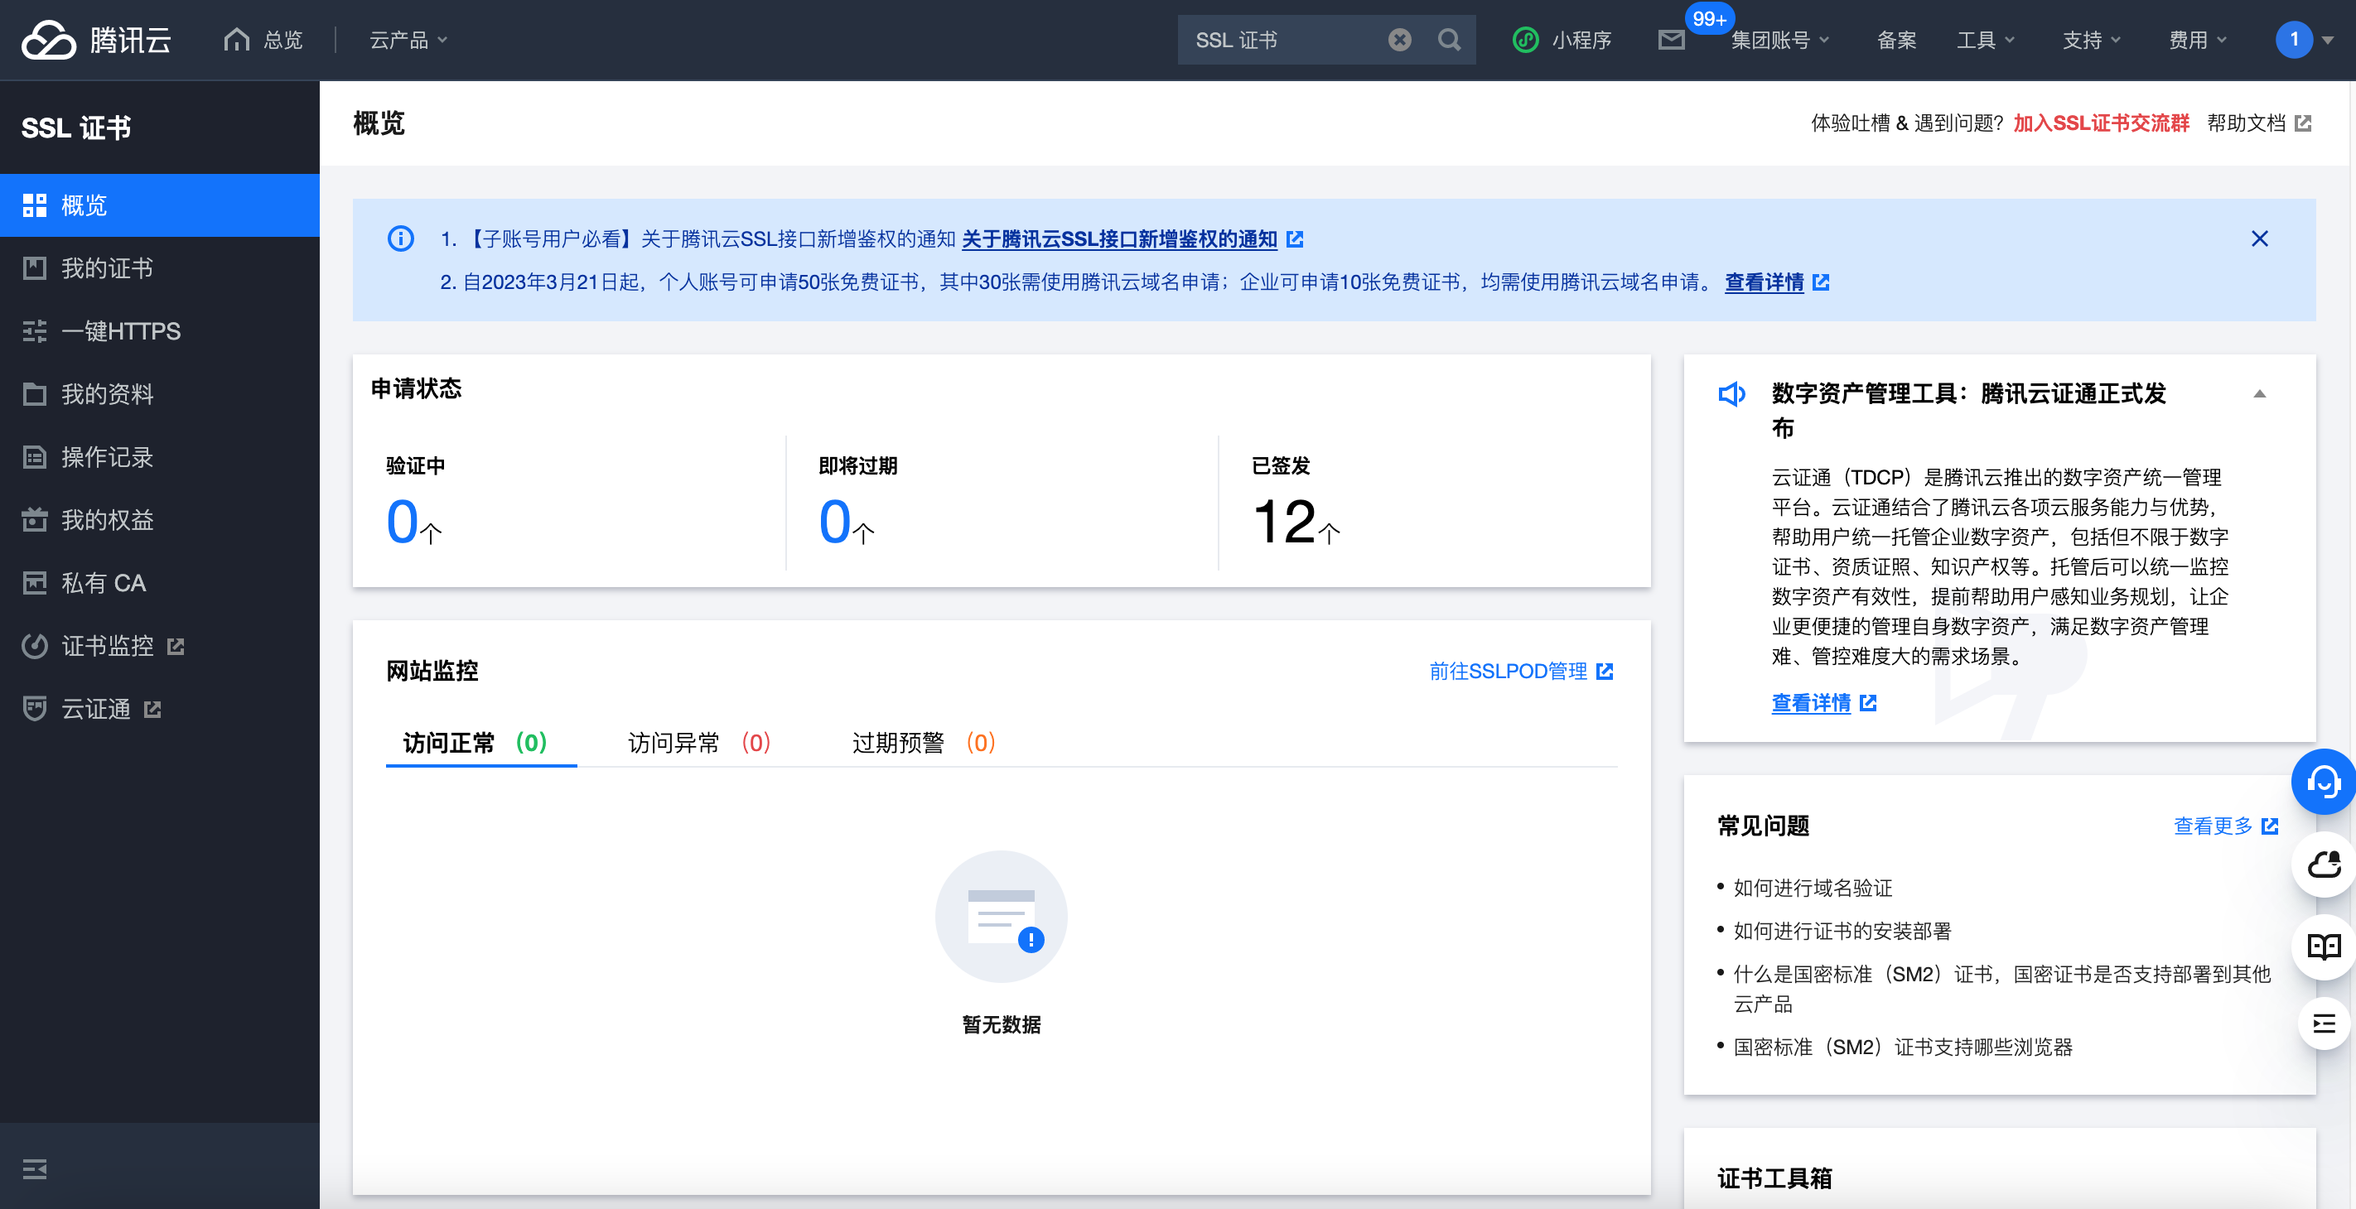2356x1209 pixels.
Task: Click the 操作记录 sidebar icon
Action: tap(35, 457)
